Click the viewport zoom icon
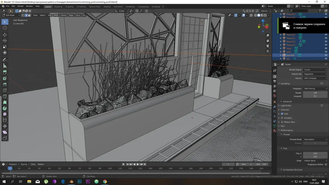 tap(268, 35)
